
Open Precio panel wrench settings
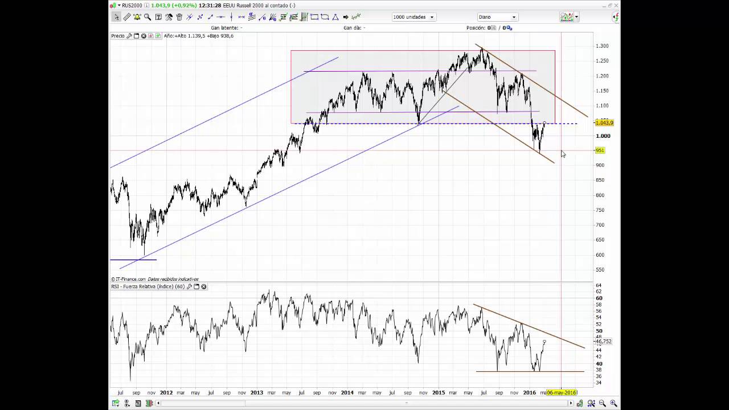coord(129,36)
